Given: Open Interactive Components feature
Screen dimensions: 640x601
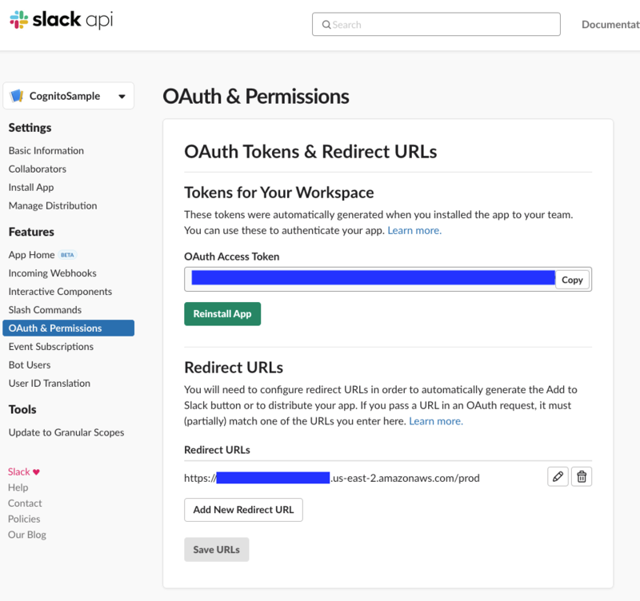Looking at the screenshot, I should coord(60,292).
